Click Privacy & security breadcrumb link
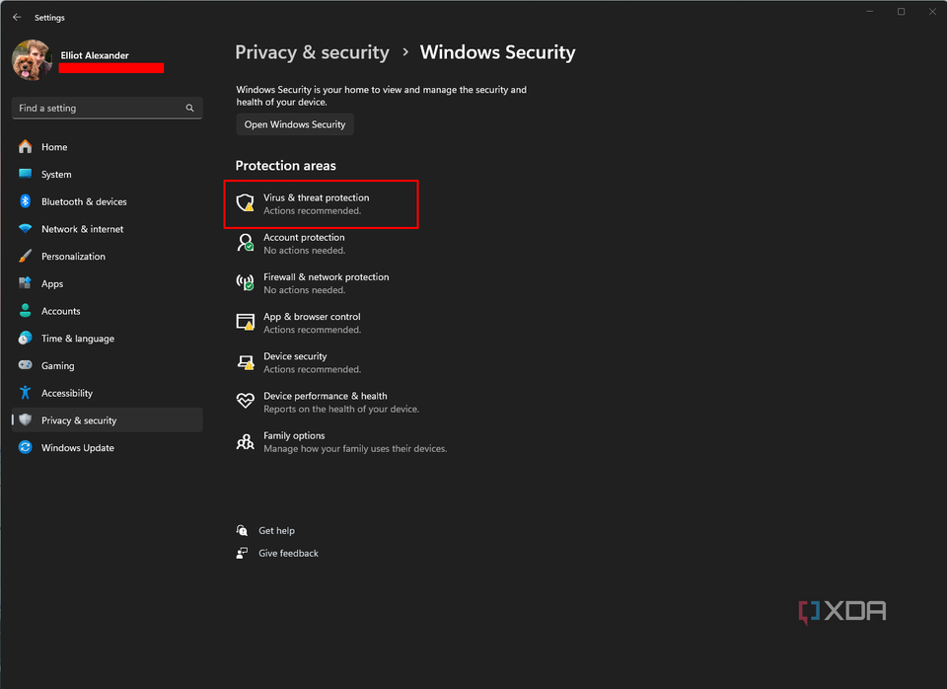Screen dimensions: 947x689 312,52
